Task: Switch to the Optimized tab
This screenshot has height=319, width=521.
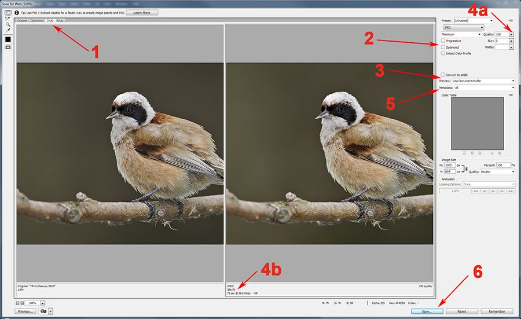Action: pyautogui.click(x=37, y=21)
